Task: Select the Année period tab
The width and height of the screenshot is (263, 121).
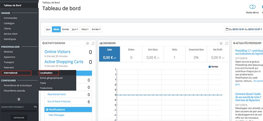Action: click(x=65, y=29)
